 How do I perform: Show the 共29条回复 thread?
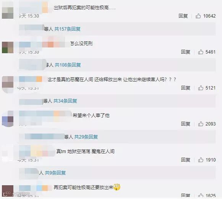86,137
